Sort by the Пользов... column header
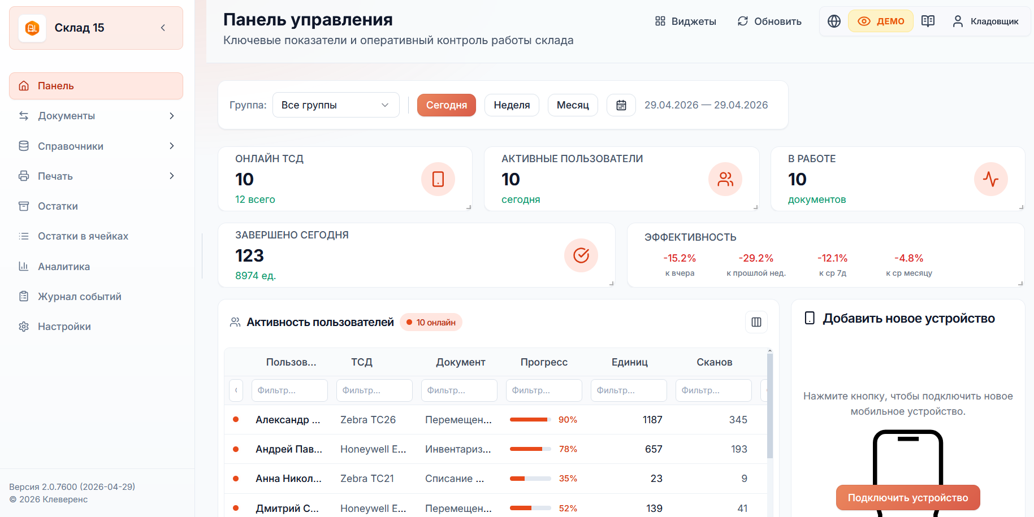Screen dimensions: 1034x517 click(x=291, y=362)
